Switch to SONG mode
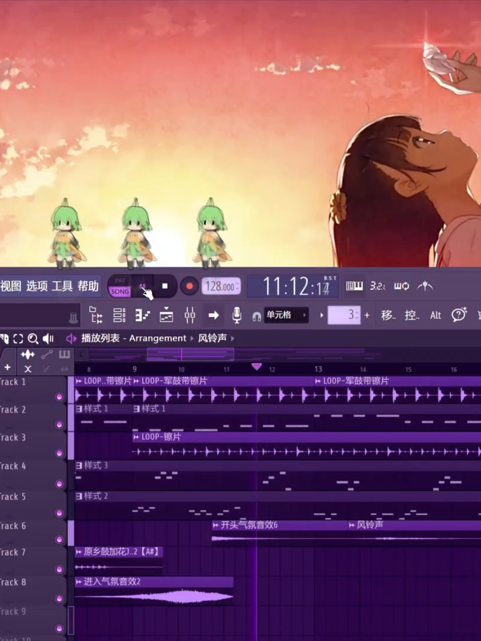This screenshot has width=481, height=641. 120,292
